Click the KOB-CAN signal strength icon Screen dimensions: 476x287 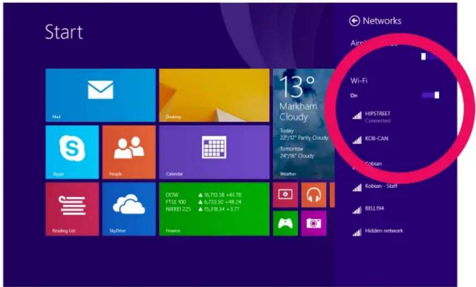coord(357,140)
